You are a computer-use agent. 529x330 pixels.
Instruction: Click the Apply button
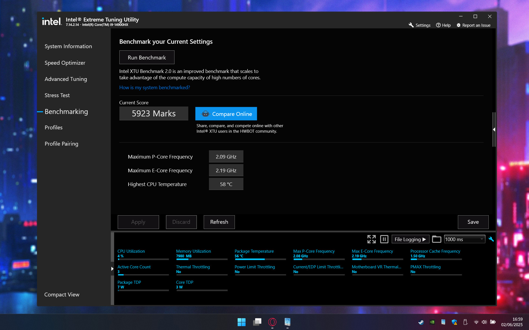(x=138, y=222)
